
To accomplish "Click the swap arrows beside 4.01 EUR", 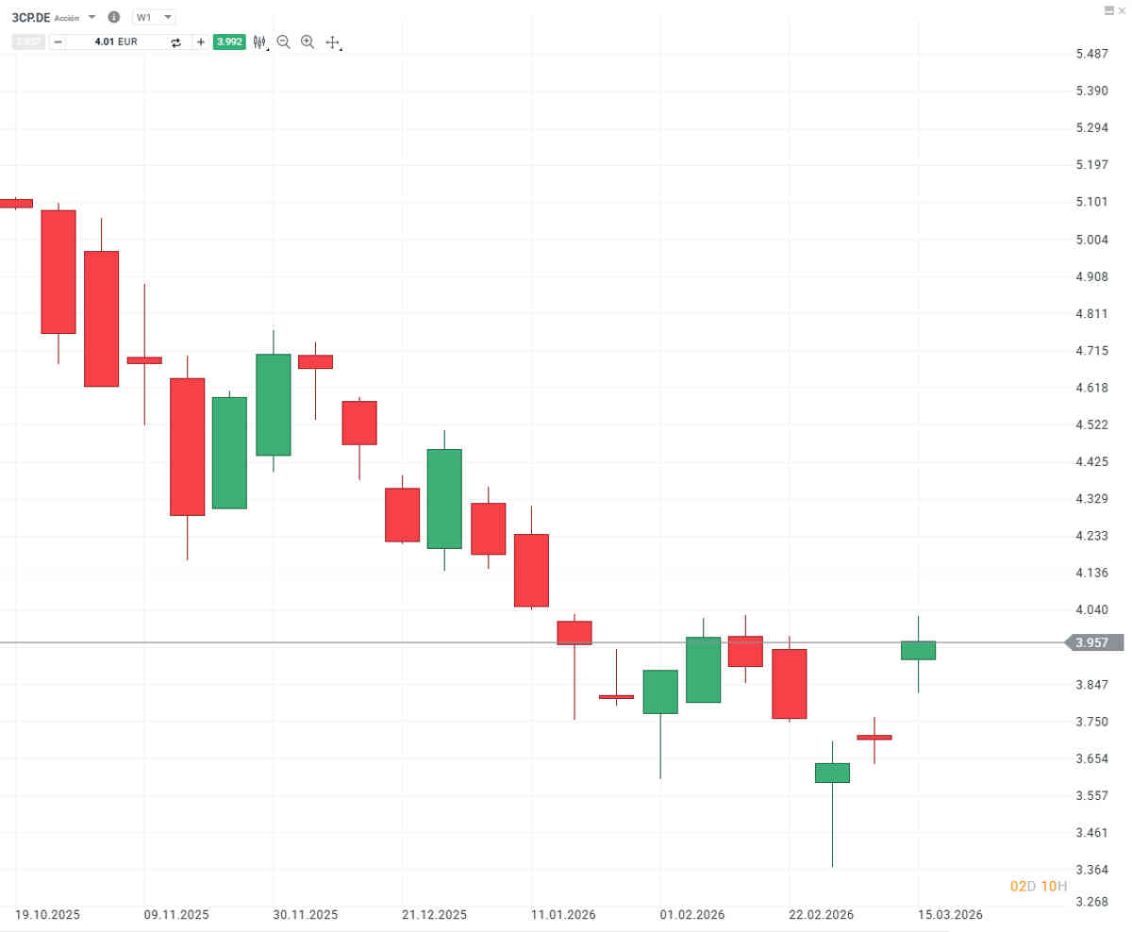I will tap(175, 42).
